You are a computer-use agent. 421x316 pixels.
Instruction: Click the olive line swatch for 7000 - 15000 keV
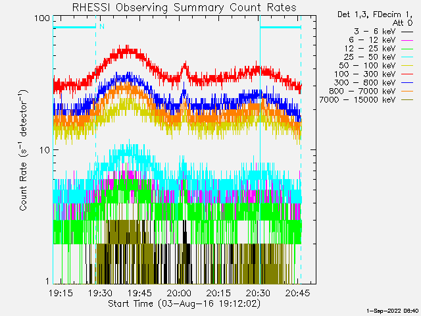(407, 100)
